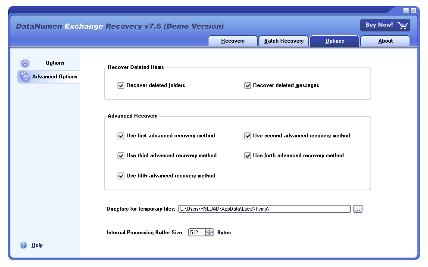Click the Buy Now! button

pos(385,25)
